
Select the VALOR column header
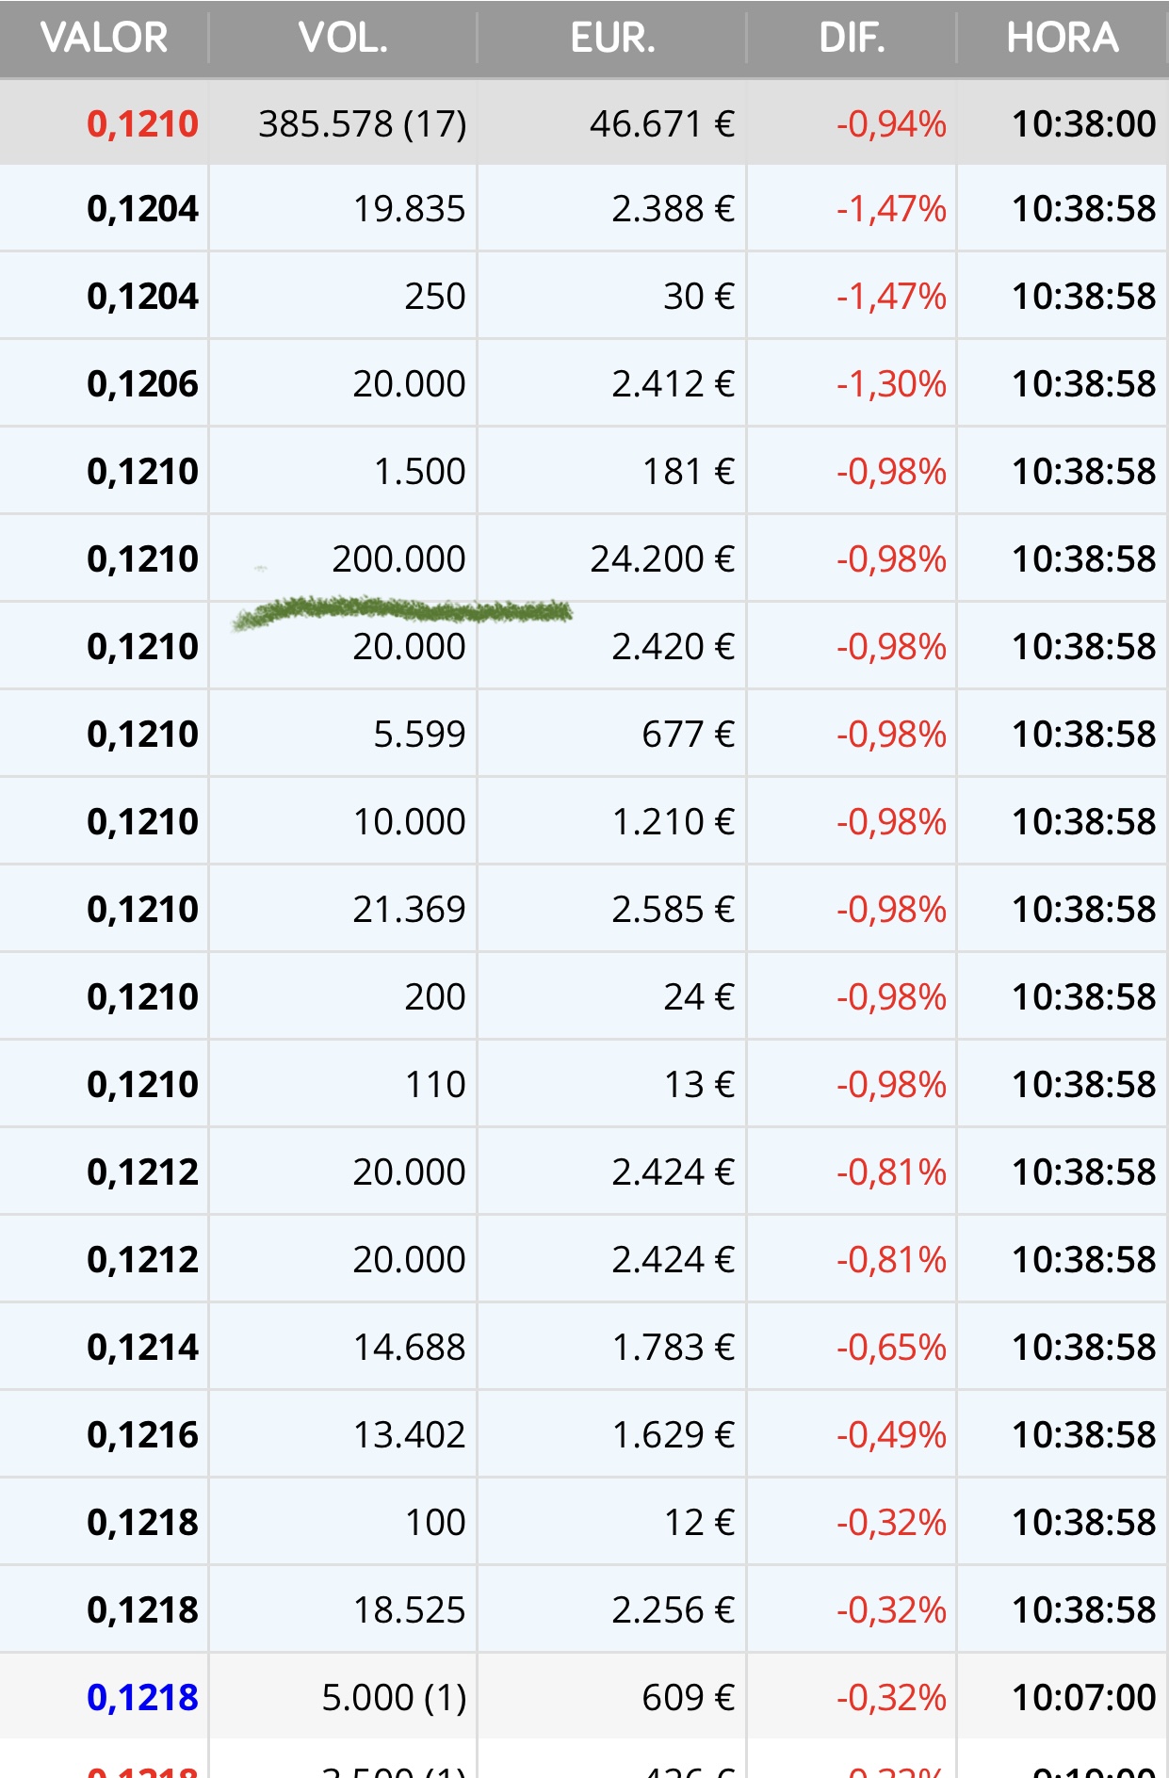pos(104,38)
